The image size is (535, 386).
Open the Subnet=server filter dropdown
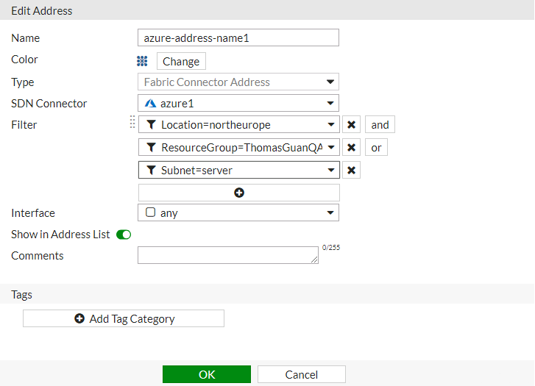330,171
